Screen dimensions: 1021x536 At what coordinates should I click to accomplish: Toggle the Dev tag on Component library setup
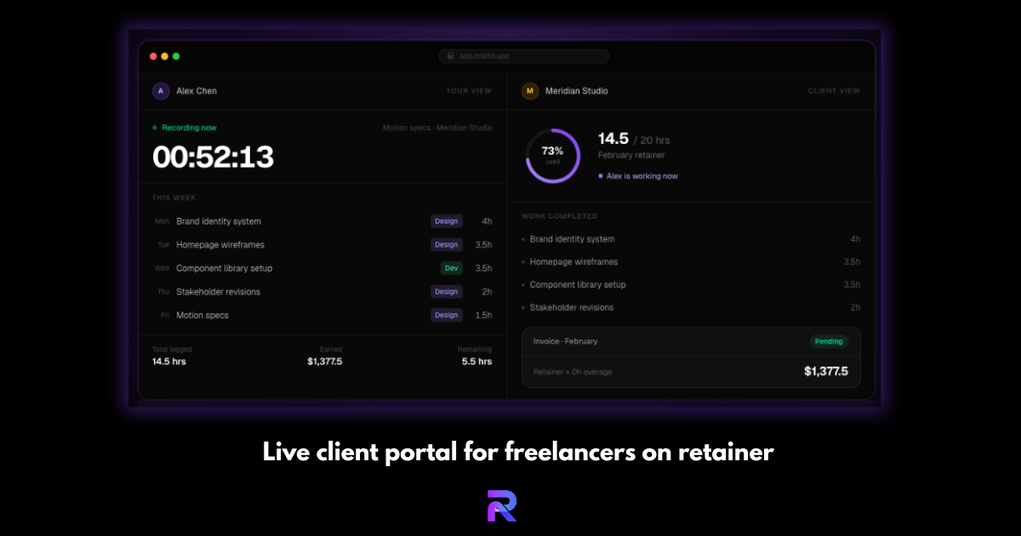450,267
